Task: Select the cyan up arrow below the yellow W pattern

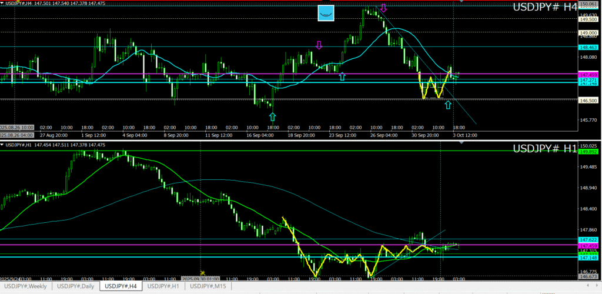Action: click(448, 105)
